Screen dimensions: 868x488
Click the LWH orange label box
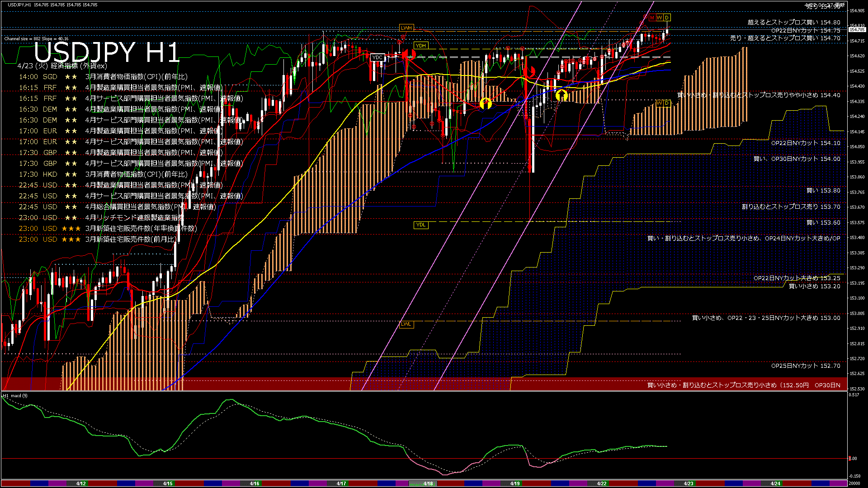pyautogui.click(x=406, y=28)
